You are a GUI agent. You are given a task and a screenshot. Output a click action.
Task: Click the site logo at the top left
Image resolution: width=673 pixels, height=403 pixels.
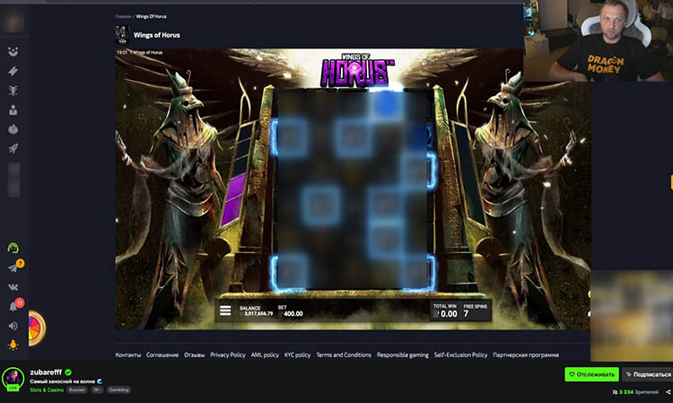click(x=13, y=21)
